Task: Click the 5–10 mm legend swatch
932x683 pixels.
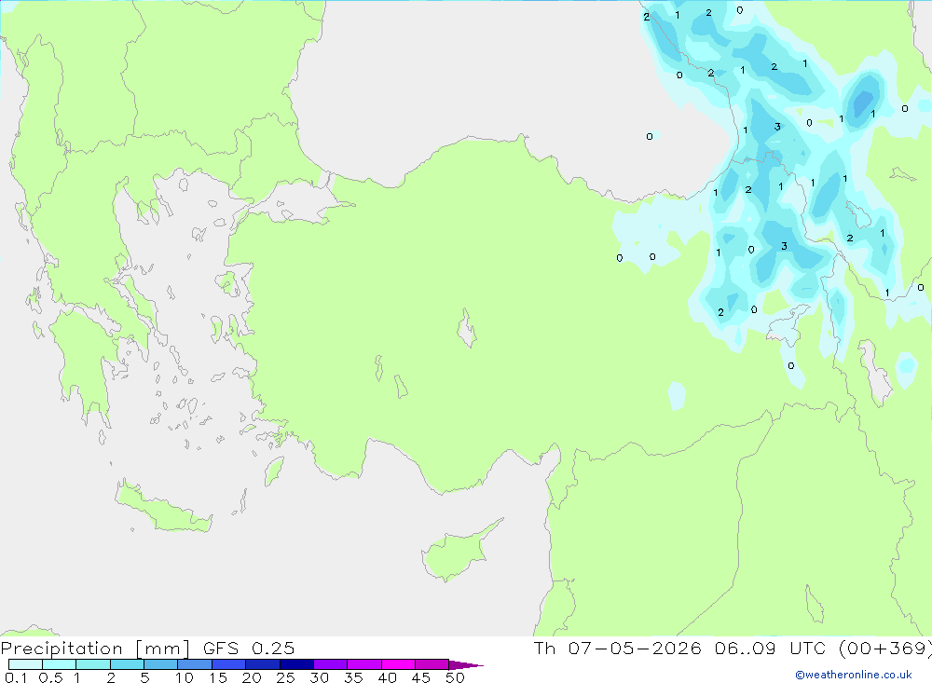Action: coord(161,664)
